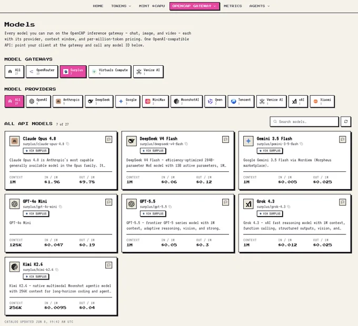
Task: Click Via Surplus badge on Kimi K2.6
Action: click(x=36, y=277)
